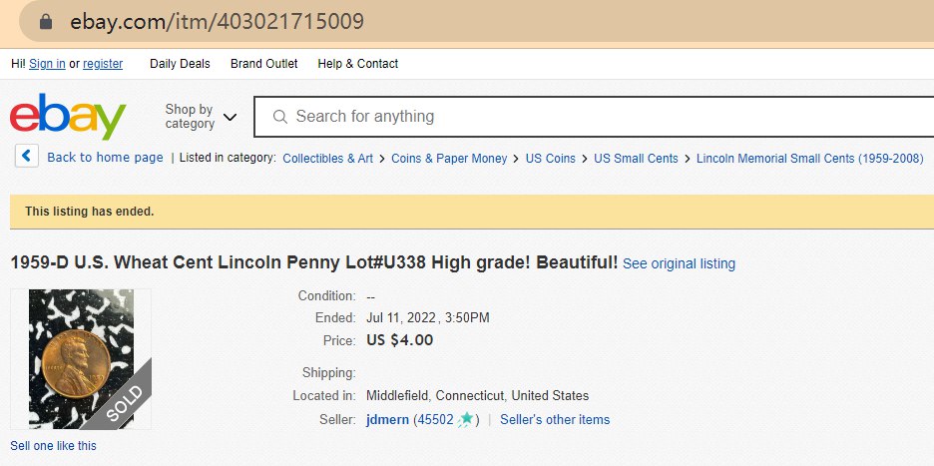View Seller's other items
934x466 pixels.
555,420
